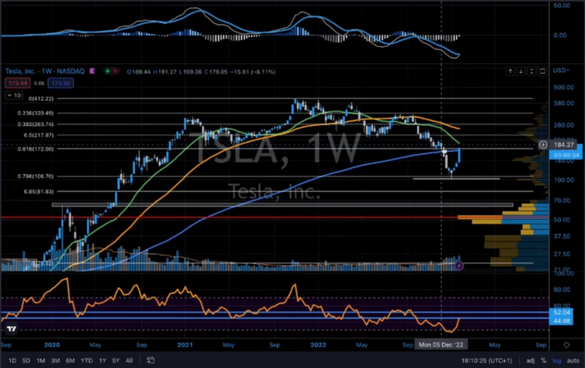585x368 pixels.
Task: Click the red sell price 173.44 button
Action: [18, 83]
